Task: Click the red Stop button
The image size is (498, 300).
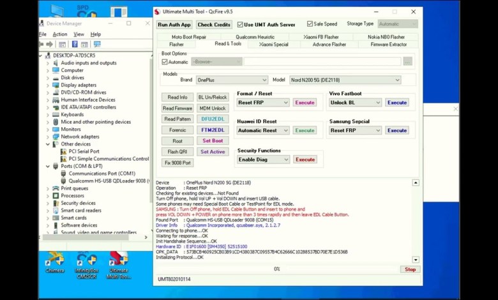Action: (410, 269)
